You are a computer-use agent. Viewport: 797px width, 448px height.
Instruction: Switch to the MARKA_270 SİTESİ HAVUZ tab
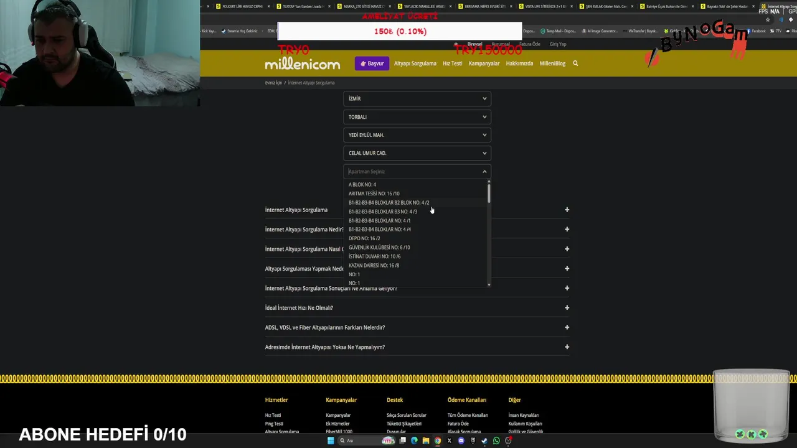(x=363, y=6)
